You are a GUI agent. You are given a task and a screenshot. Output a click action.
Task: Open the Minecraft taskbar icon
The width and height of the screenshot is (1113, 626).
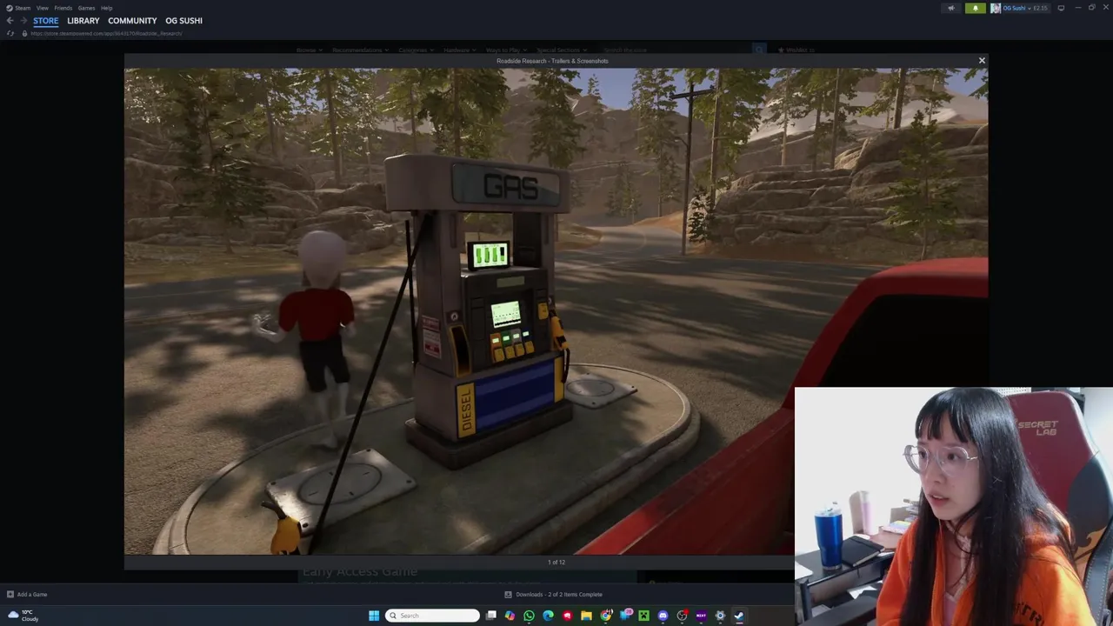coord(643,616)
